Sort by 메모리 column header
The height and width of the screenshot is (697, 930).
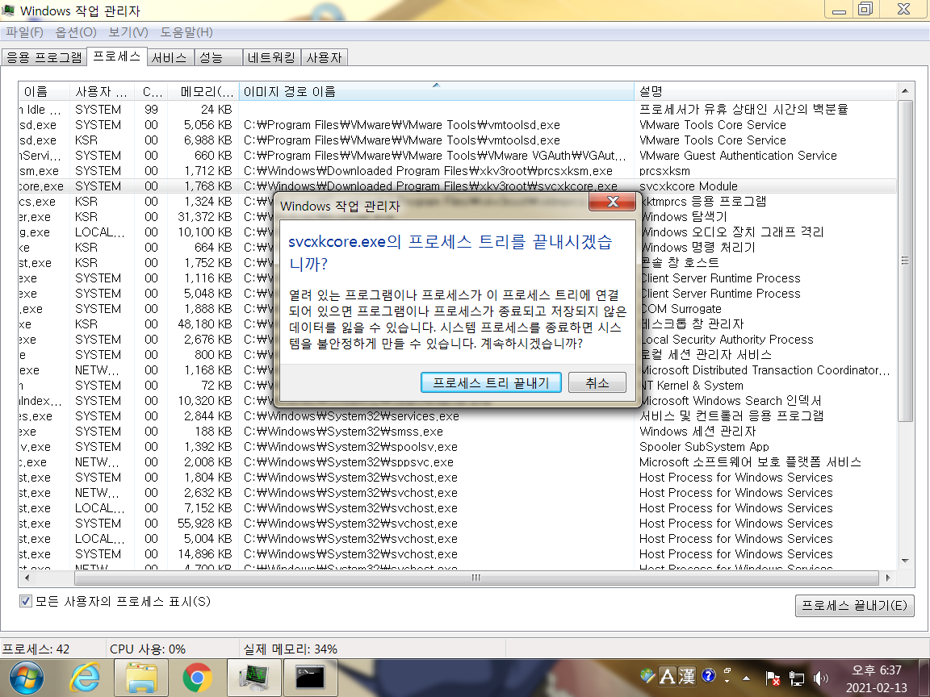coord(203,91)
